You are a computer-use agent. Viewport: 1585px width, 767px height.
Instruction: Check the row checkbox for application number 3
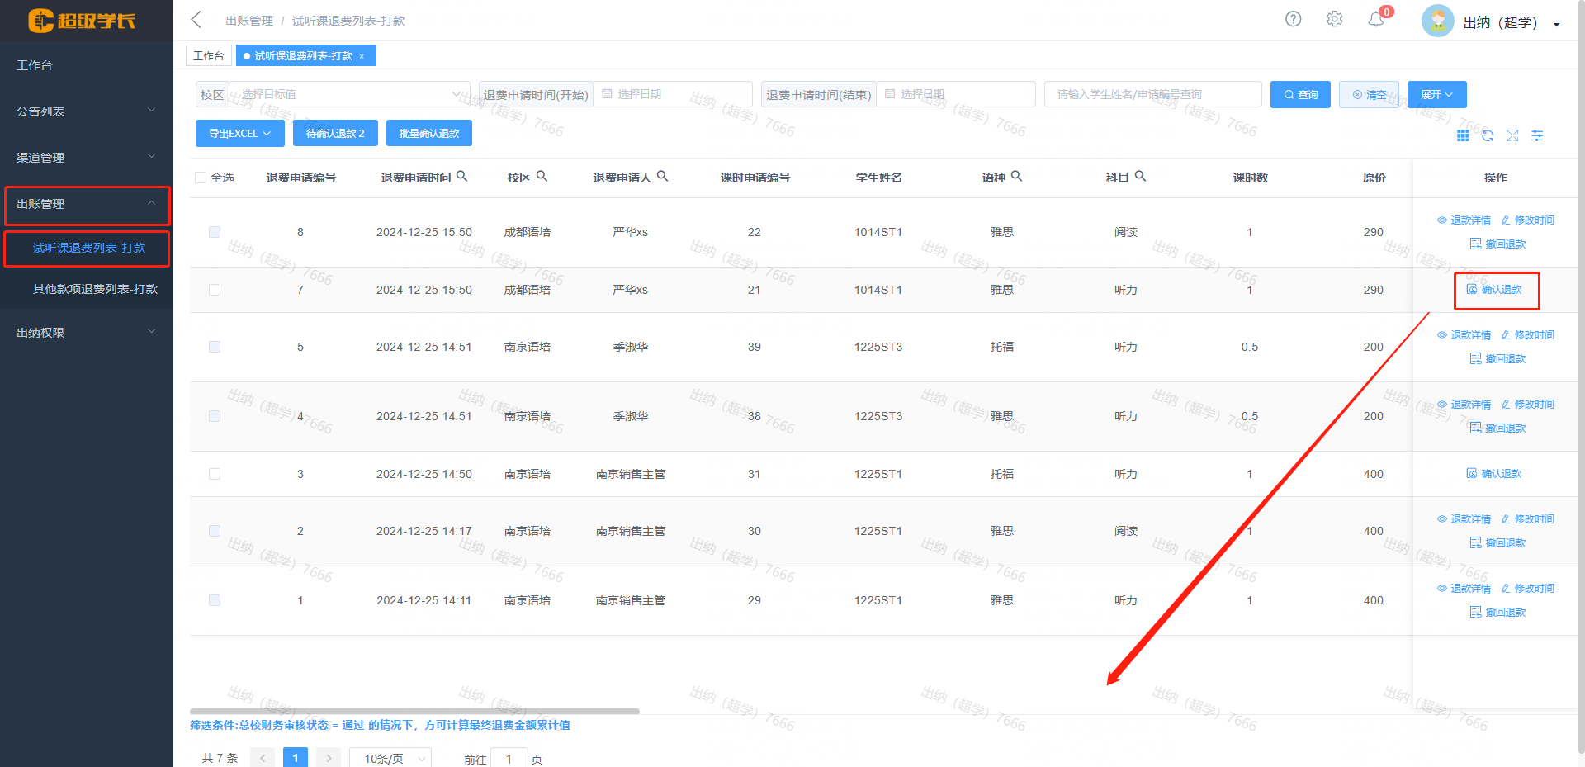pos(215,474)
